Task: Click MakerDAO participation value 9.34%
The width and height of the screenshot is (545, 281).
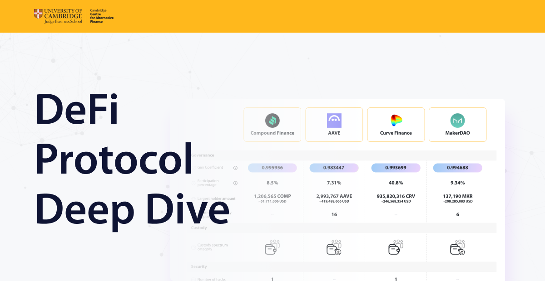Action: pyautogui.click(x=458, y=183)
